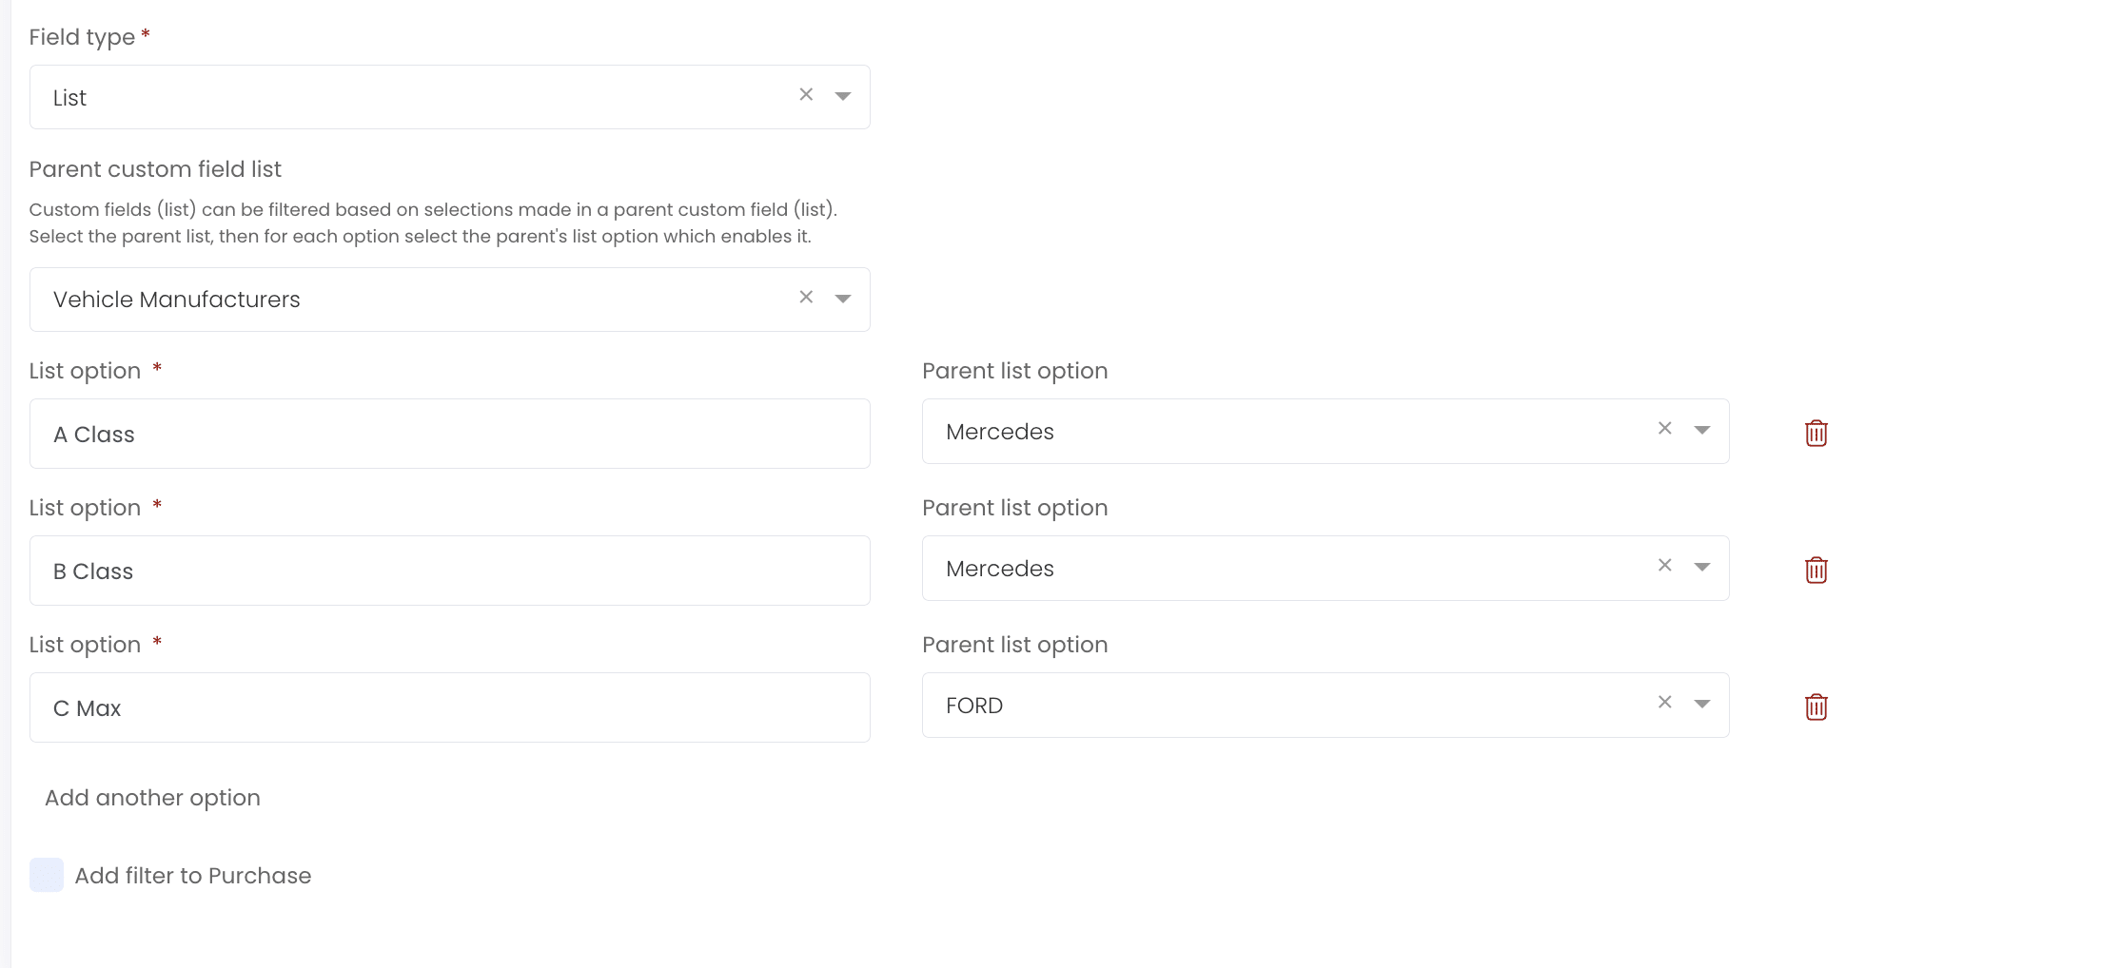This screenshot has height=968, width=2101.
Task: Edit the C Max list option field
Action: click(450, 707)
